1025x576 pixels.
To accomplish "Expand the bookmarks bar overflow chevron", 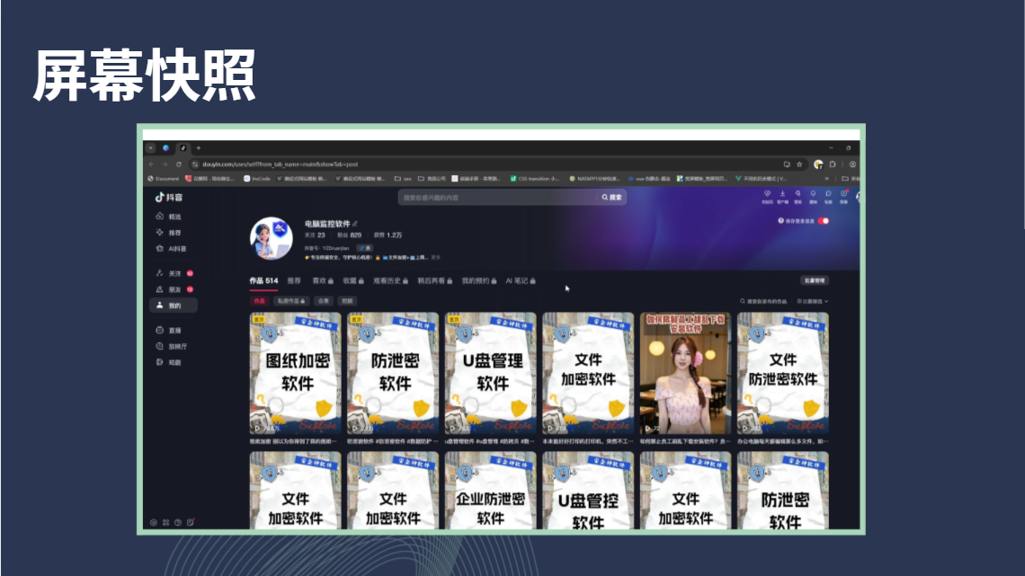I will pyautogui.click(x=827, y=178).
